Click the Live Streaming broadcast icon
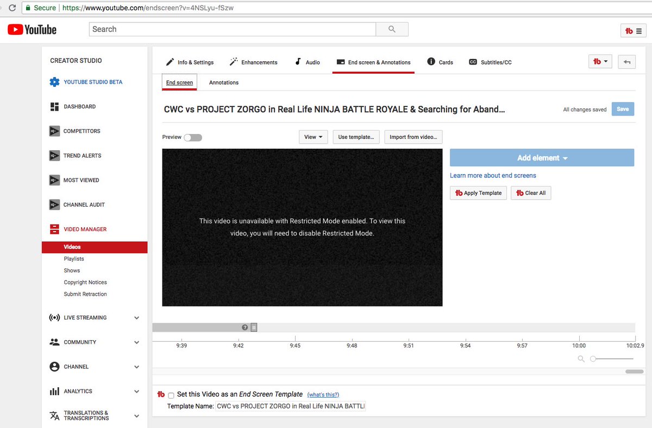652x428 pixels. [x=54, y=317]
